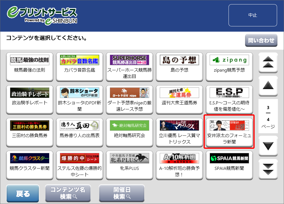Pick 週刊大衆王道馬券 tile
The width and height of the screenshot is (284, 204).
click(179, 100)
